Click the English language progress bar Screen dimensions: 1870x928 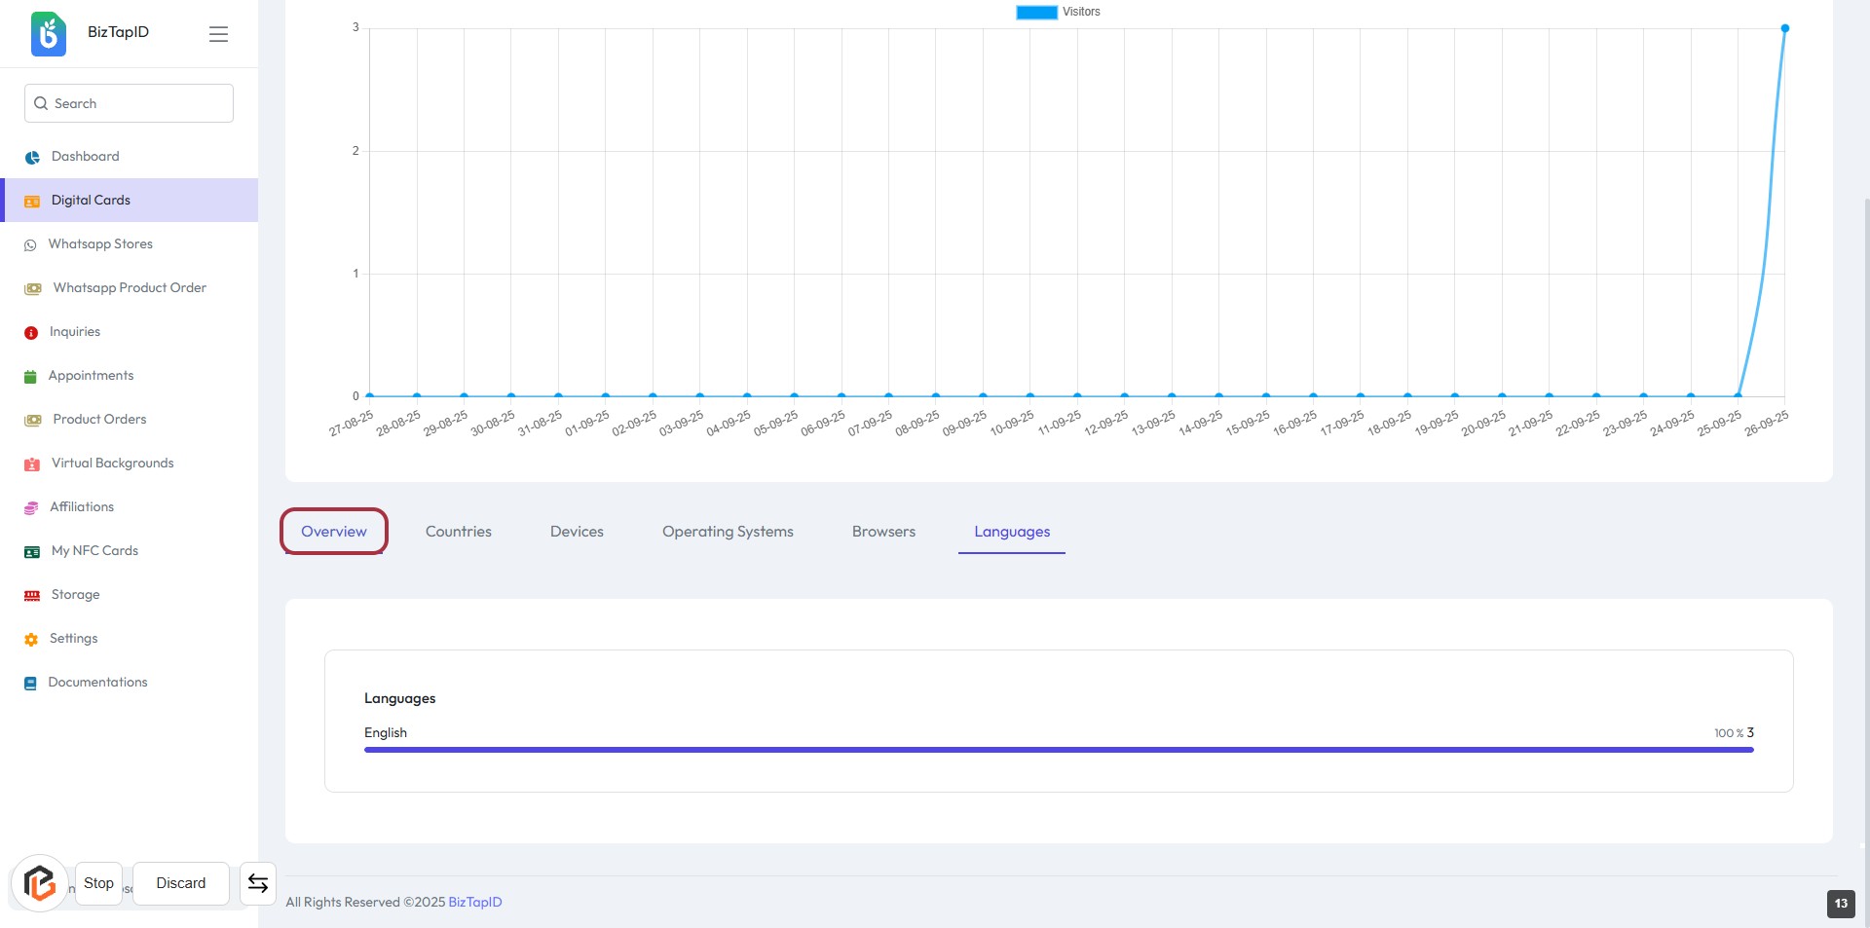tap(1058, 750)
